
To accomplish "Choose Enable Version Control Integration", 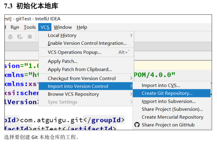I will point(86,43).
